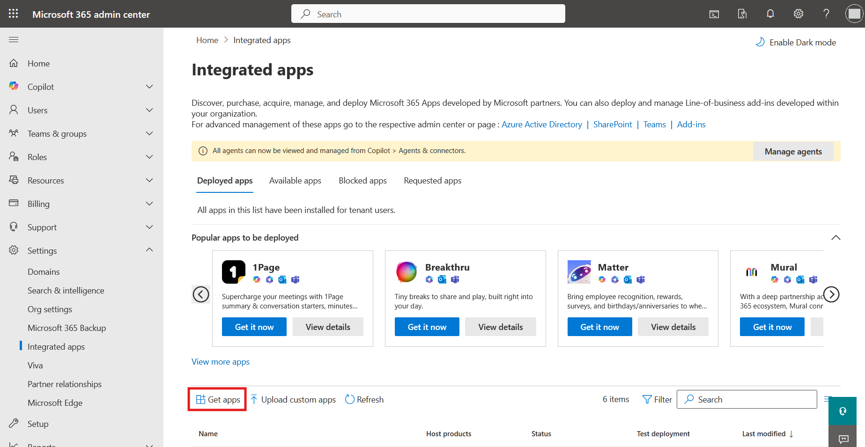Viewport: 865px width, 447px height.
Task: Switch to the Deployed apps tab
Action: 225,181
